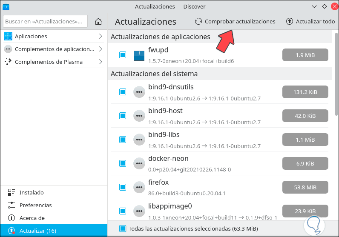The width and height of the screenshot is (339, 237).
Task: Uncheck the bind9-host checkbox
Action: tap(123, 116)
